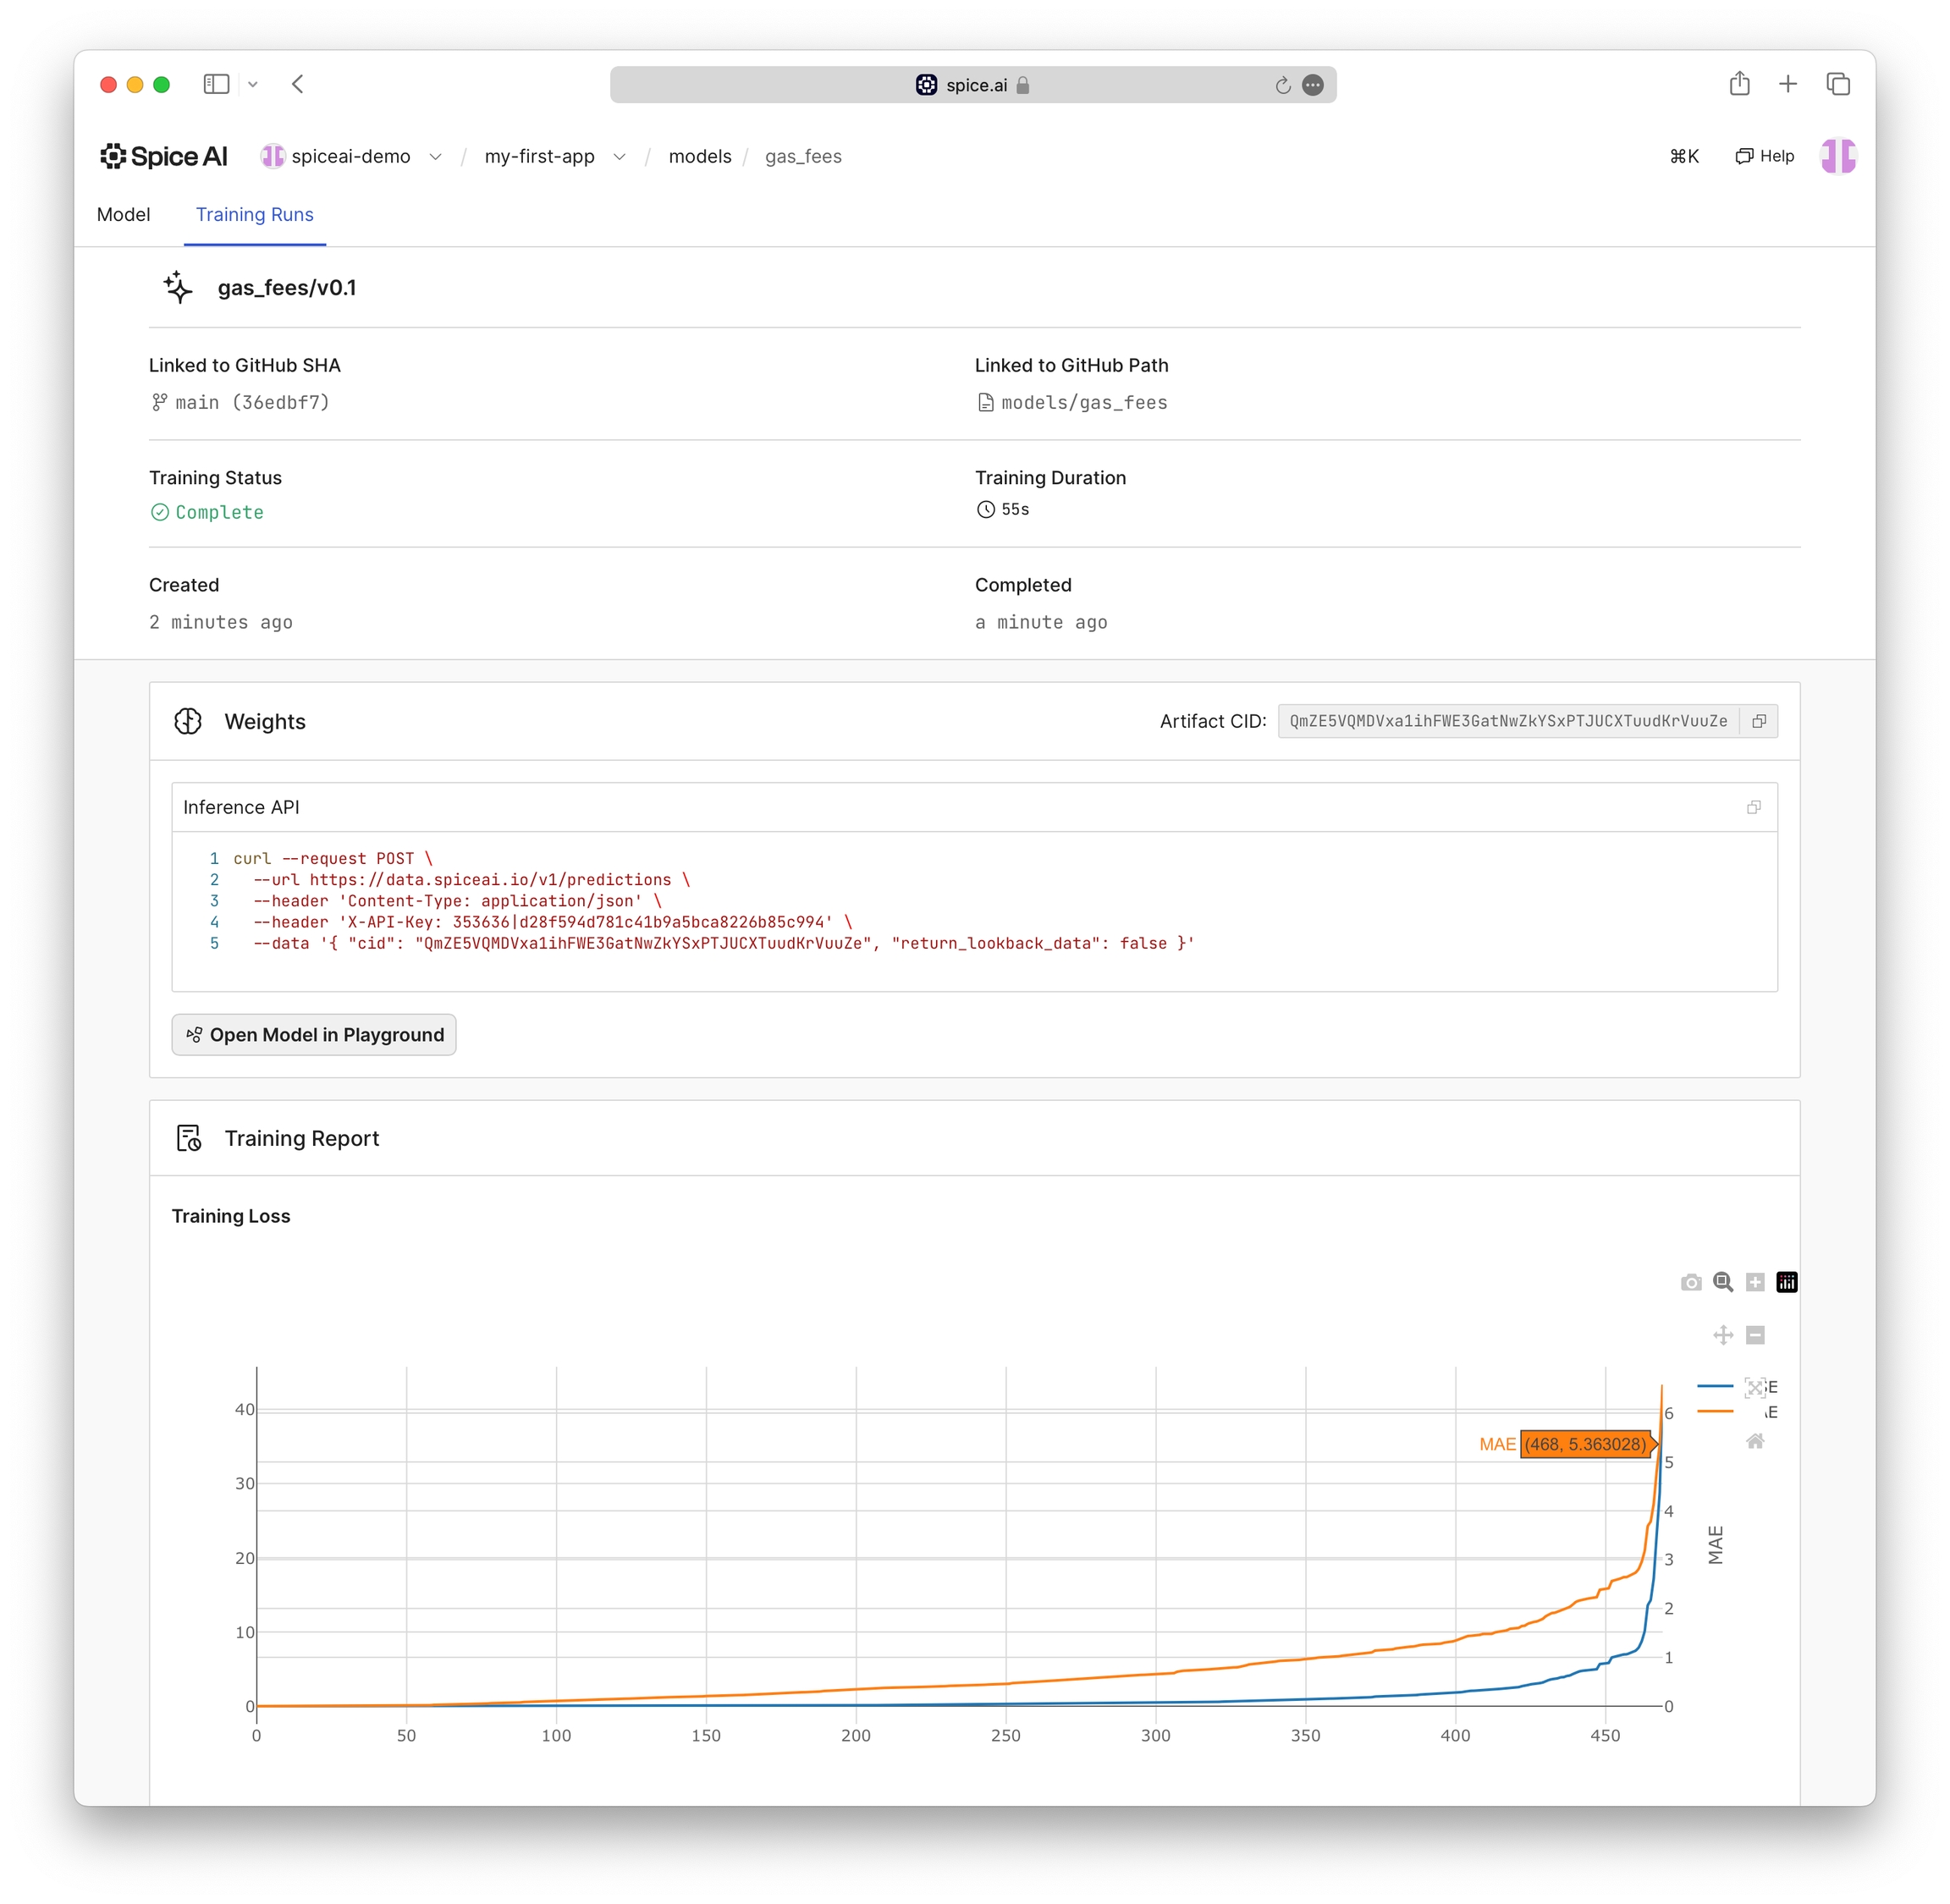The width and height of the screenshot is (1950, 1904).
Task: Click Open Model in Playground button
Action: [314, 1035]
